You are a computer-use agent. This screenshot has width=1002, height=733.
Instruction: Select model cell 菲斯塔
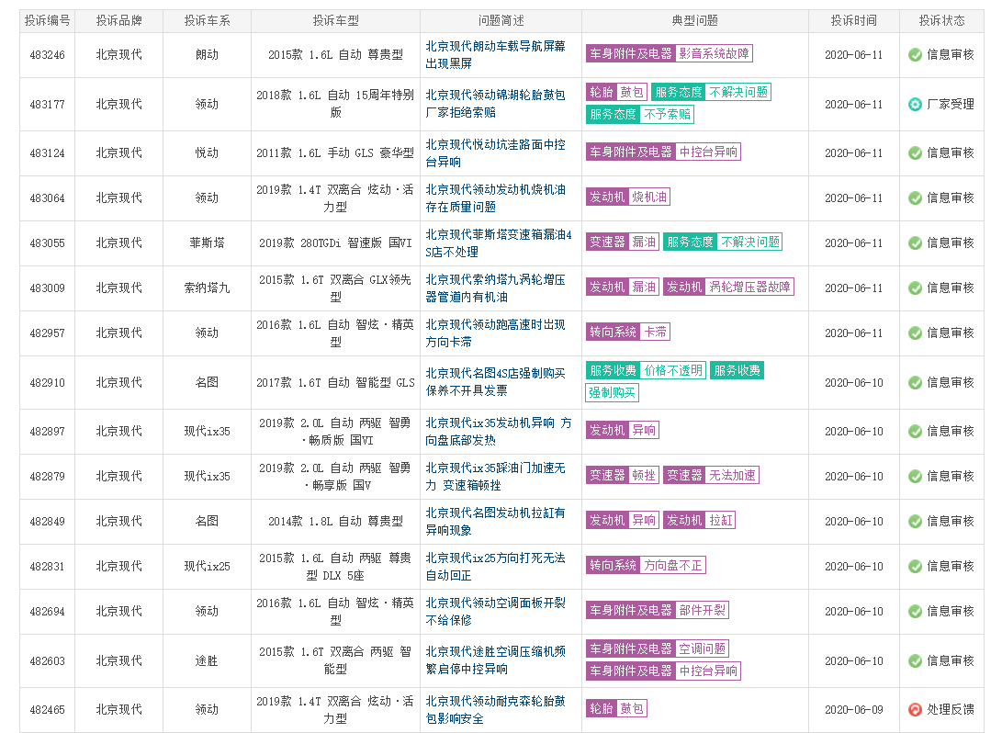click(x=207, y=242)
